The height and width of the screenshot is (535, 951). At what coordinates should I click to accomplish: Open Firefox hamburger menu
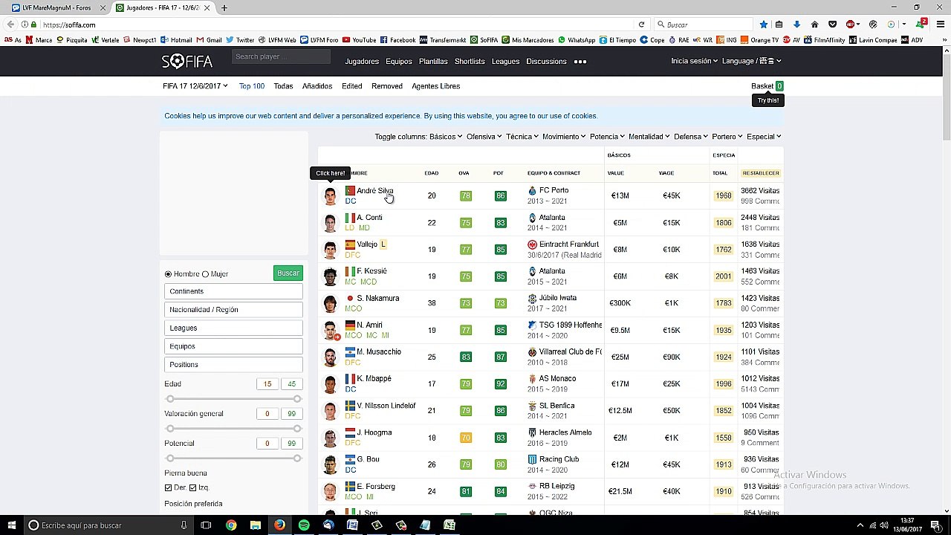pos(939,25)
